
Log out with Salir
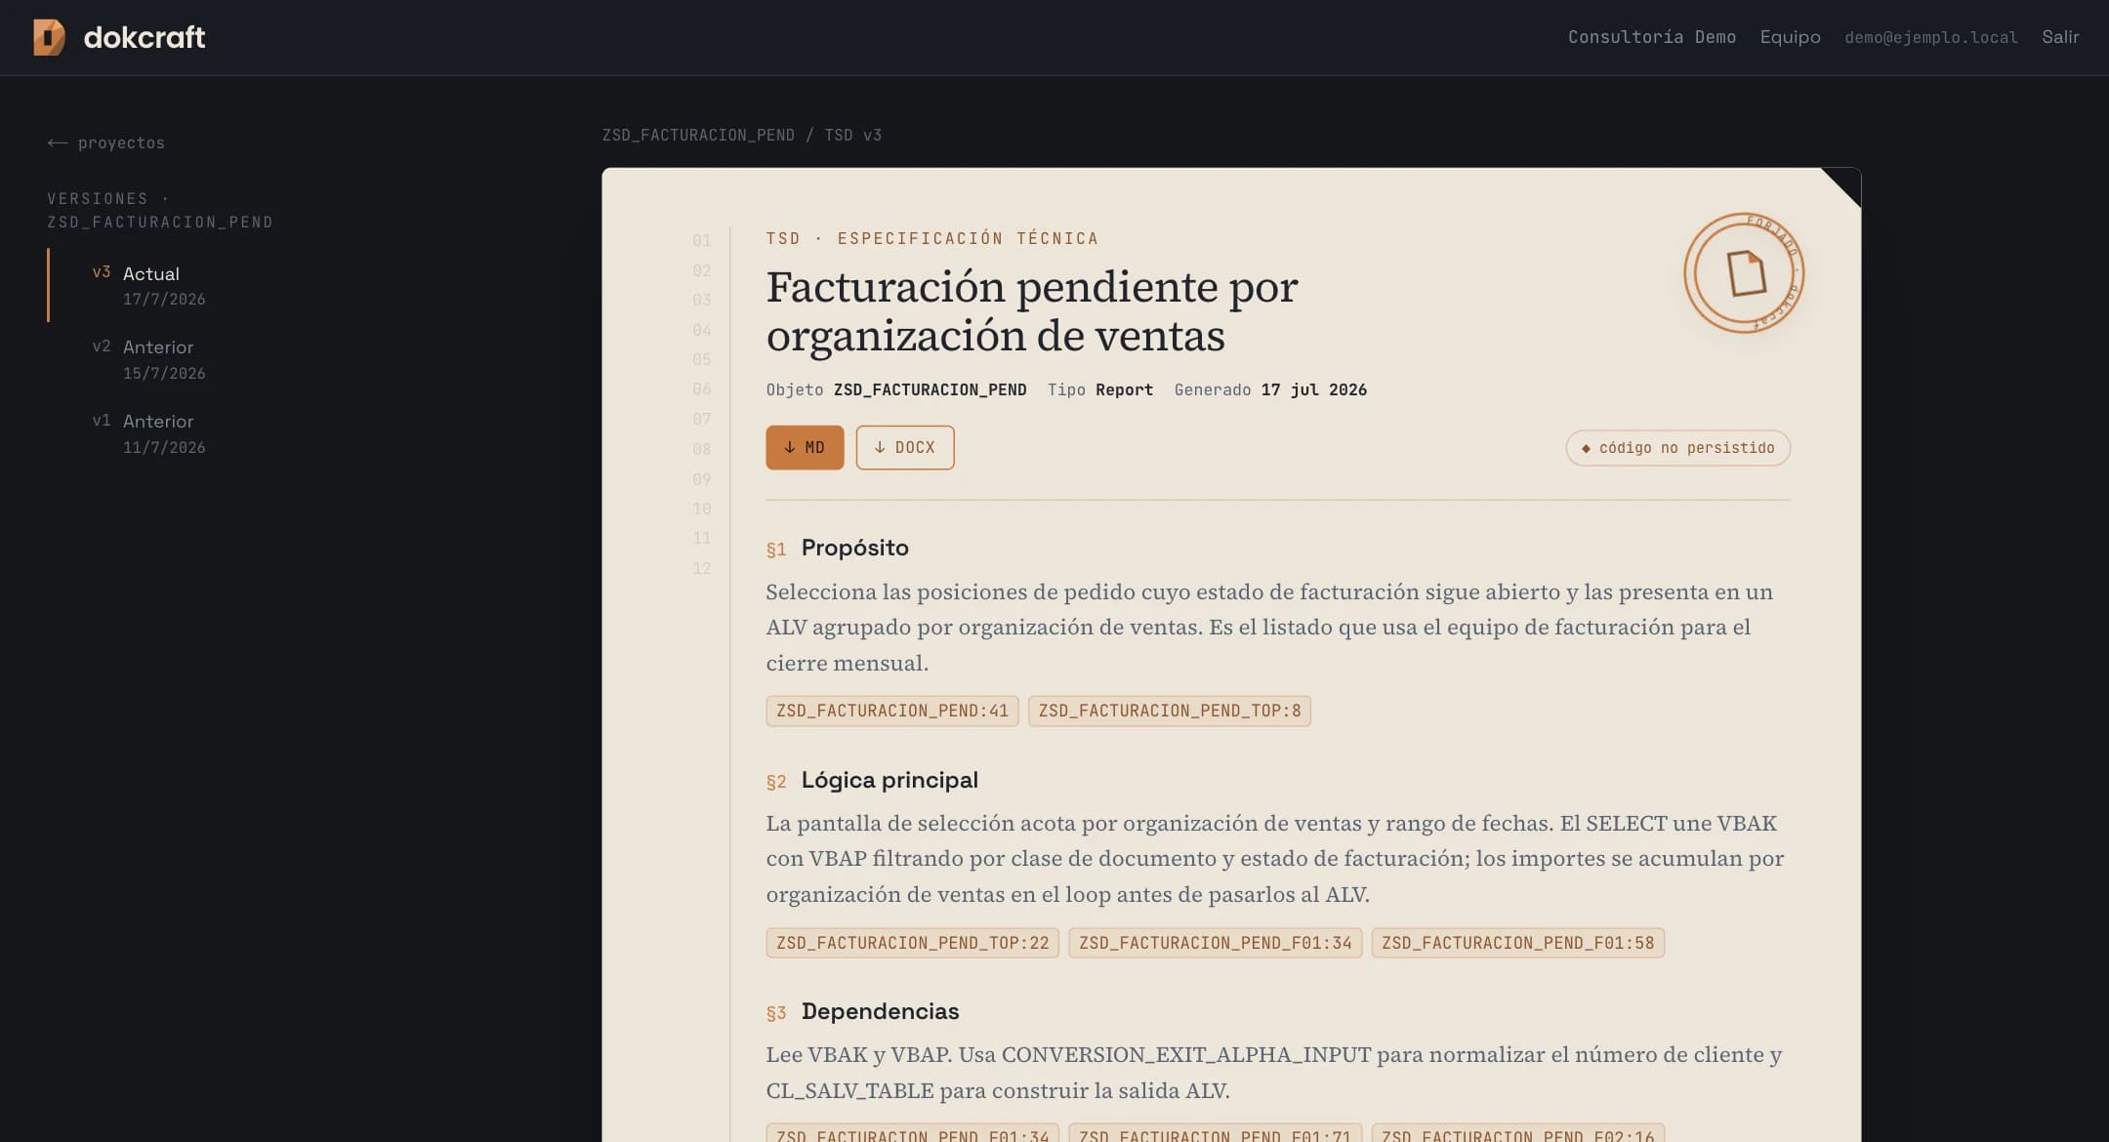[2060, 37]
